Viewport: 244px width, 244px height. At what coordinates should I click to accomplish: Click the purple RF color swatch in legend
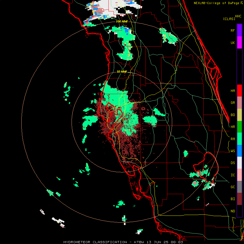[x=239, y=30]
